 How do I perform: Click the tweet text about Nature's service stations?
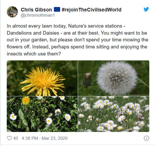[77, 40]
